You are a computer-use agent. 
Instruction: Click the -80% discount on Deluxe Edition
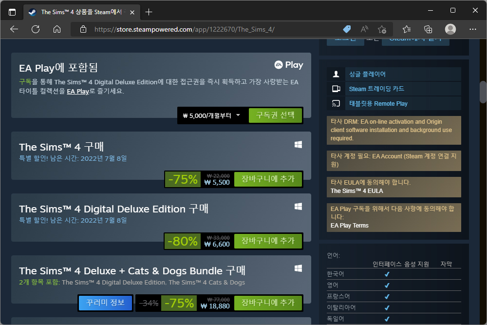coord(183,241)
